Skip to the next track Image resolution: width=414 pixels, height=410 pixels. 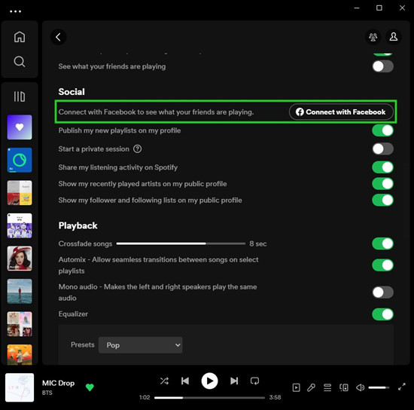tap(234, 381)
